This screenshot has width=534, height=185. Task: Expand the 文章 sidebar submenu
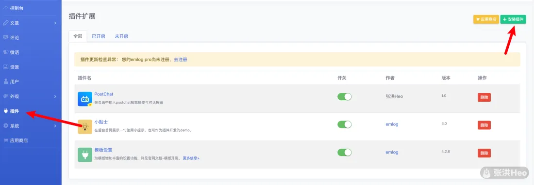pyautogui.click(x=31, y=23)
